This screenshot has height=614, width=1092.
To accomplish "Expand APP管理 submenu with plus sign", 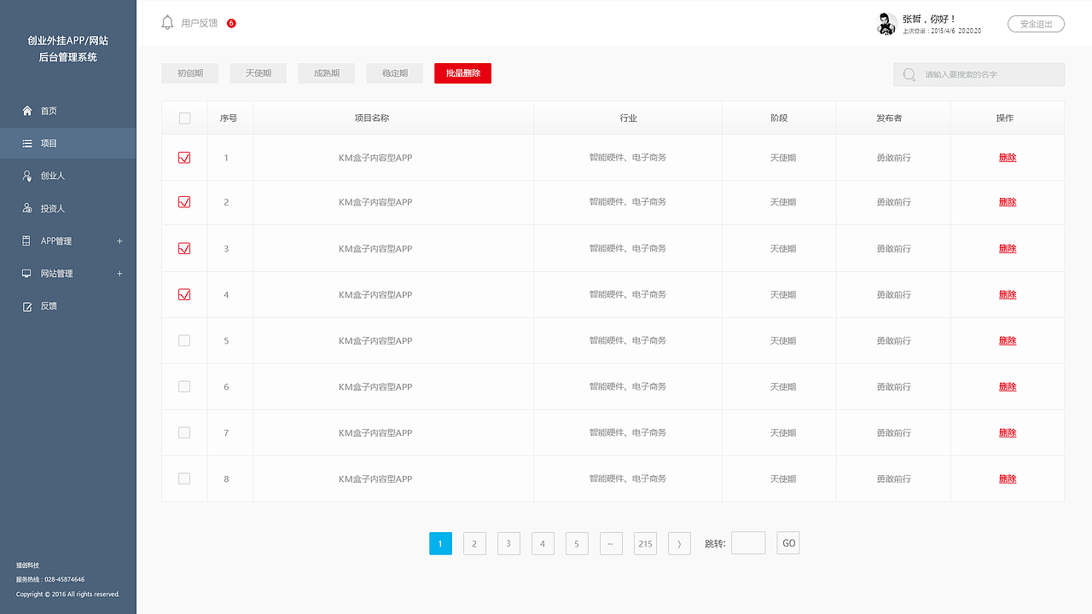I will click(119, 241).
